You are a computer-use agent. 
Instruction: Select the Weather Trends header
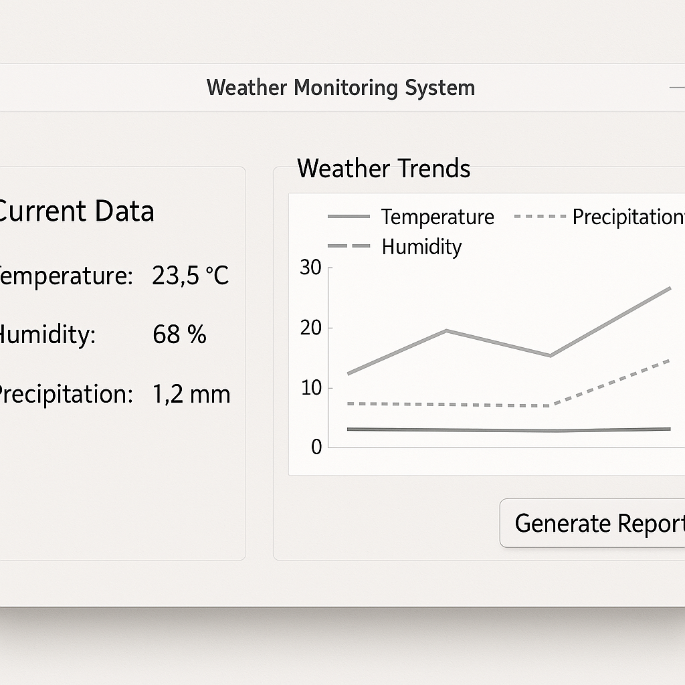385,169
